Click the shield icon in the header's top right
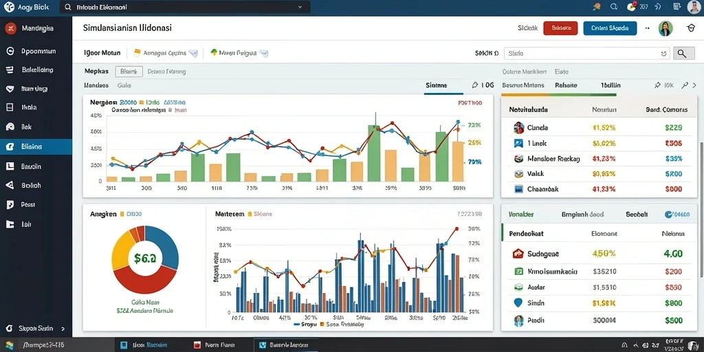 (x=692, y=28)
